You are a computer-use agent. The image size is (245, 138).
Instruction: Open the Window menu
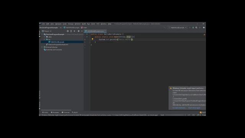(x=103, y=24)
